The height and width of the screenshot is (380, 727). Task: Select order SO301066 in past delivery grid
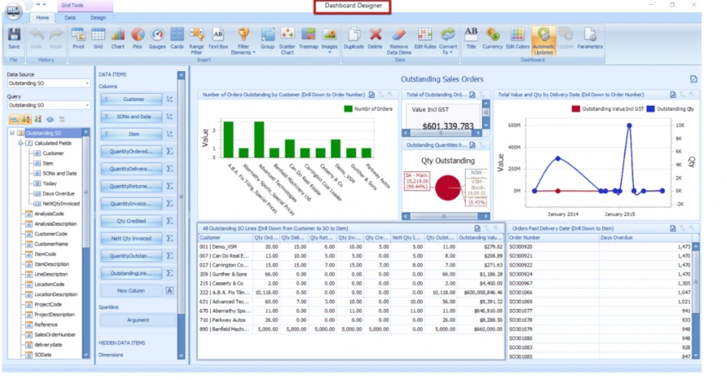click(x=600, y=293)
